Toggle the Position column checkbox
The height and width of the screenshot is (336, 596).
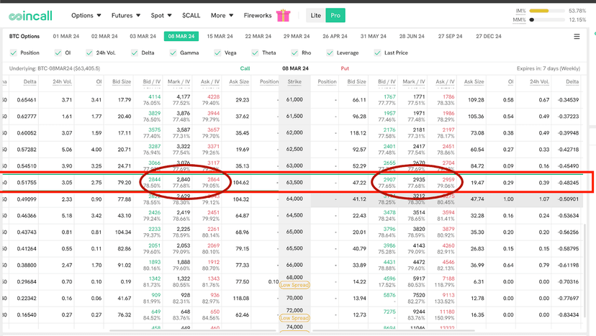(13, 53)
